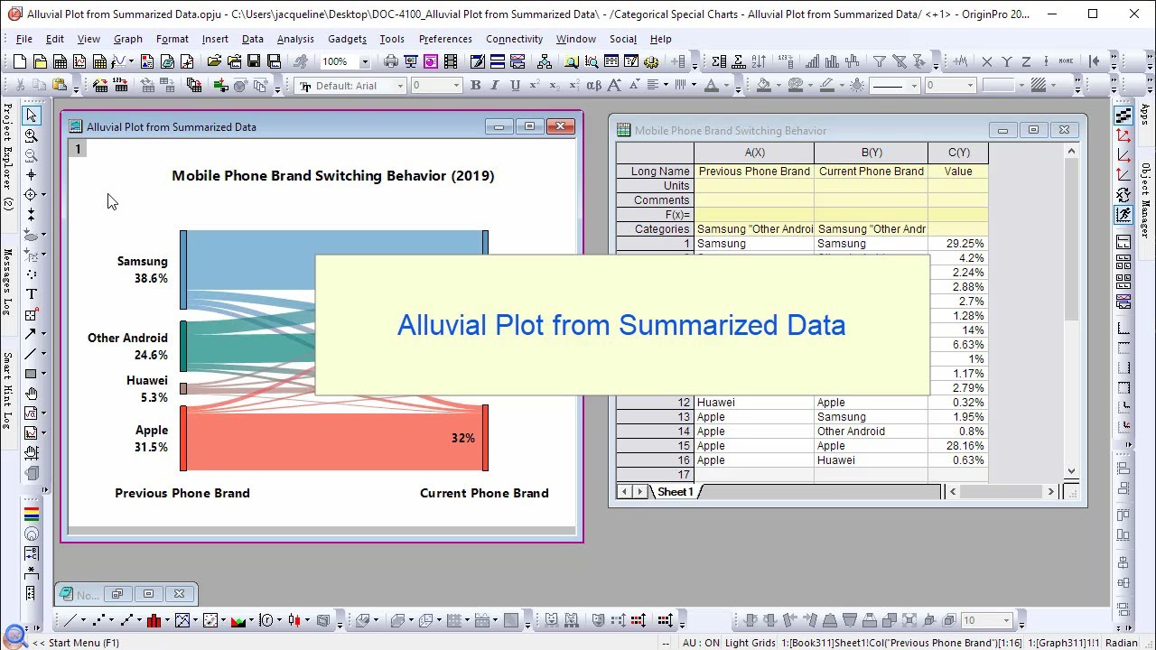Image resolution: width=1156 pixels, height=650 pixels.
Task: Toggle Subscript formatting
Action: pyautogui.click(x=554, y=85)
